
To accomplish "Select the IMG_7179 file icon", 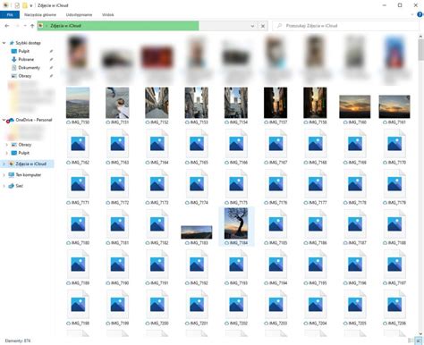I will coord(394,184).
